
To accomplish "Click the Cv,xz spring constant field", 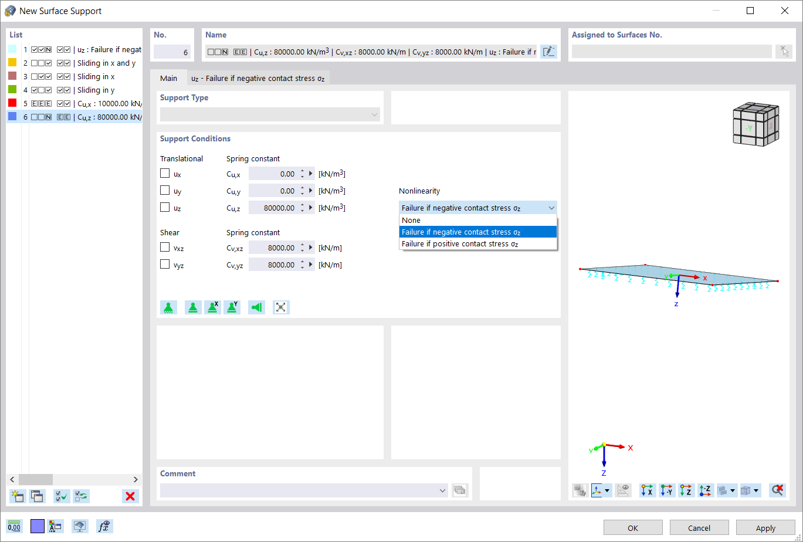I will [273, 248].
